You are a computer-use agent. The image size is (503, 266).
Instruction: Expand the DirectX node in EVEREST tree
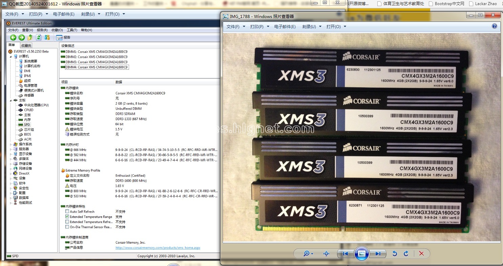(11, 173)
